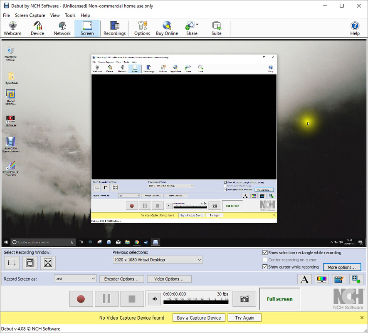Click the Full screen preview button
This screenshot has height=333, width=368.
tap(279, 299)
